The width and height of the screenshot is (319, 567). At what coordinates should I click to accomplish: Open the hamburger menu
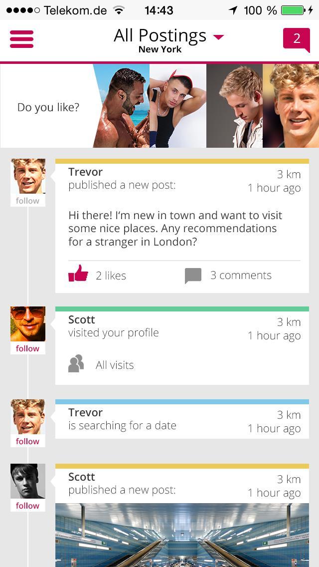(21, 39)
